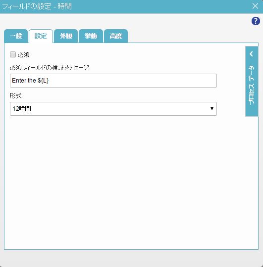Enable the 必須 checkbox
The width and height of the screenshot is (263, 267).
(13, 54)
